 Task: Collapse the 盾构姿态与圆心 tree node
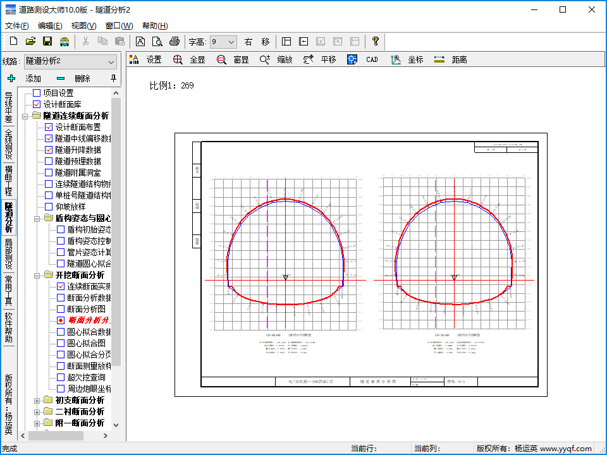coord(37,219)
